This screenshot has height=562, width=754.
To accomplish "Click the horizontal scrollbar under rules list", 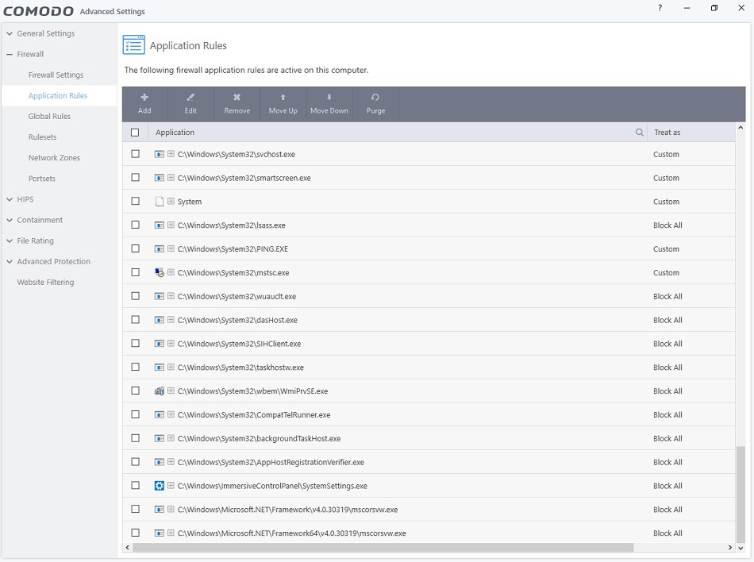I will click(x=383, y=548).
